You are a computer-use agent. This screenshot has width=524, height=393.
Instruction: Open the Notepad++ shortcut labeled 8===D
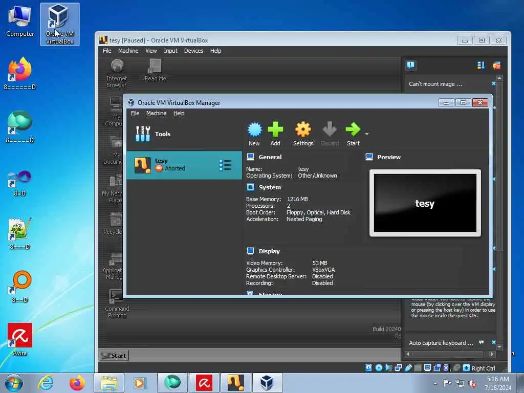[x=20, y=233]
